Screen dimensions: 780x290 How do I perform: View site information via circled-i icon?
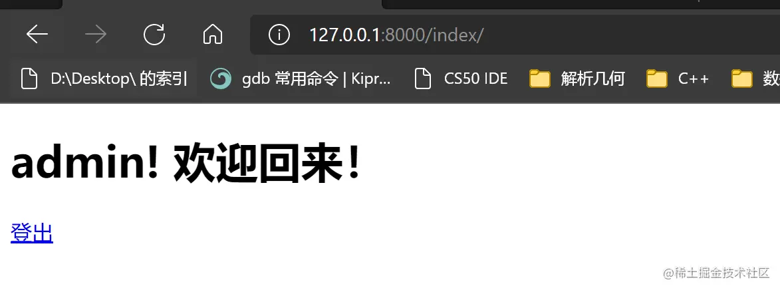pyautogui.click(x=279, y=35)
